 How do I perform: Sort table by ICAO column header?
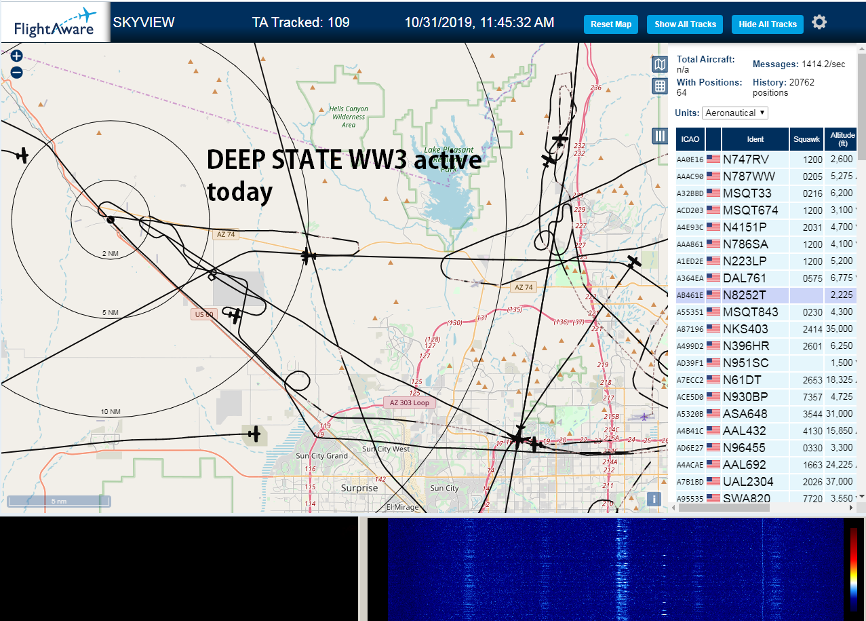(x=690, y=139)
